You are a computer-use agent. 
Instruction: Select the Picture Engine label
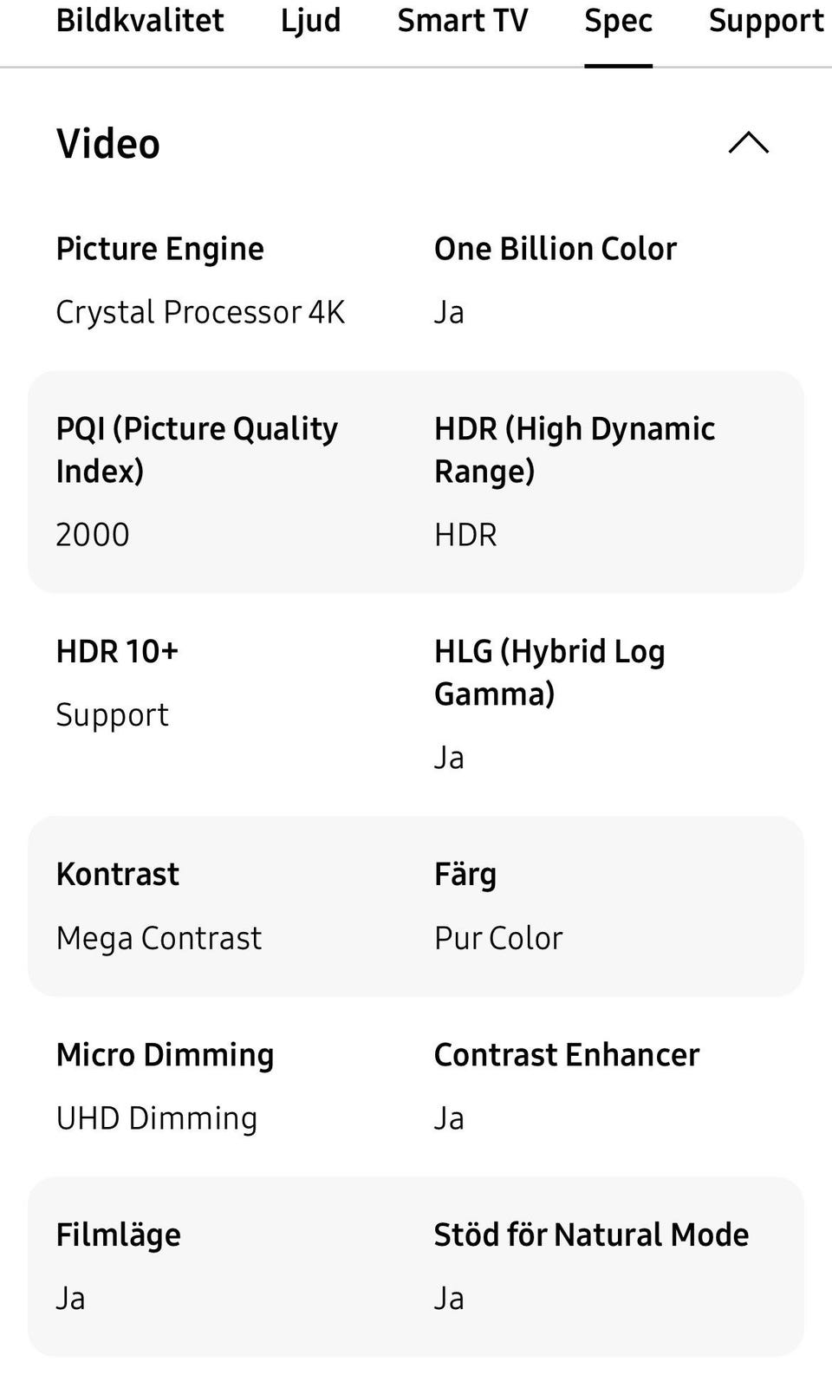[159, 249]
